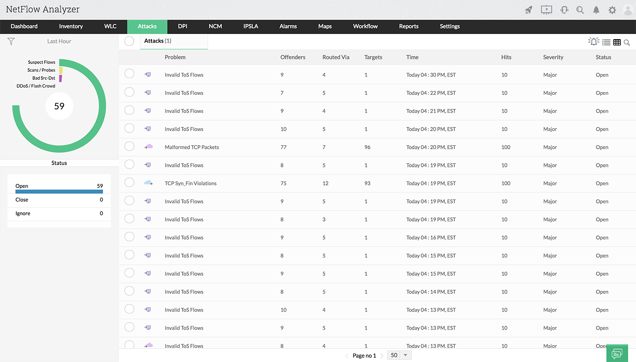The width and height of the screenshot is (636, 362).
Task: Click the rocket quick-start icon
Action: 528,10
